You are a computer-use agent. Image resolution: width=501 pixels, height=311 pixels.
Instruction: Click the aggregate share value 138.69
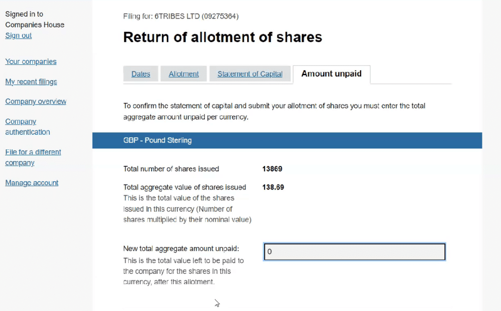273,187
